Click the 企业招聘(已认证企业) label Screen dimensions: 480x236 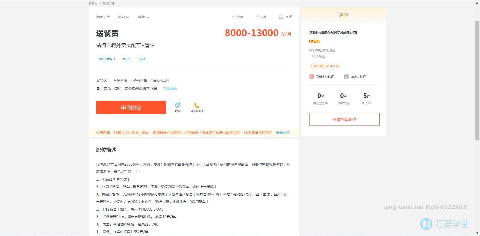pos(325,66)
